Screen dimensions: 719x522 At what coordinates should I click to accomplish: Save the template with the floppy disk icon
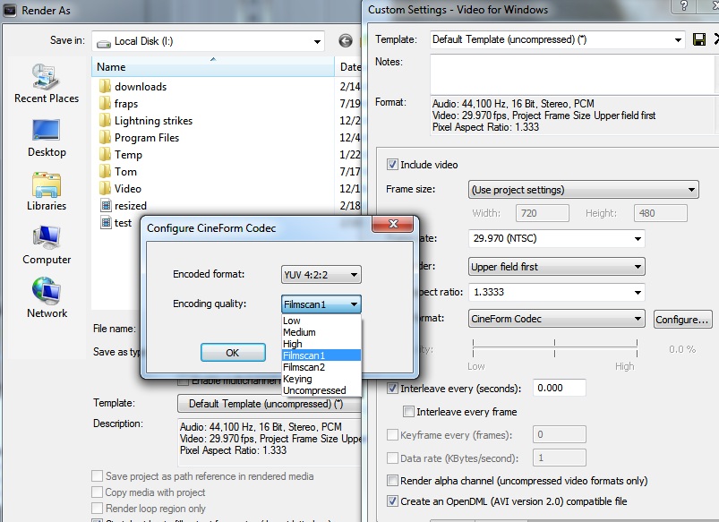pos(698,40)
